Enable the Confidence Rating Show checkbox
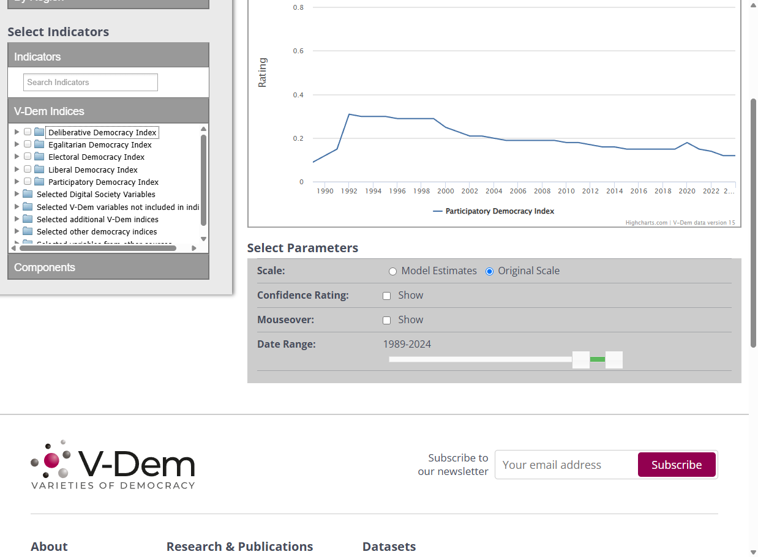 click(386, 296)
